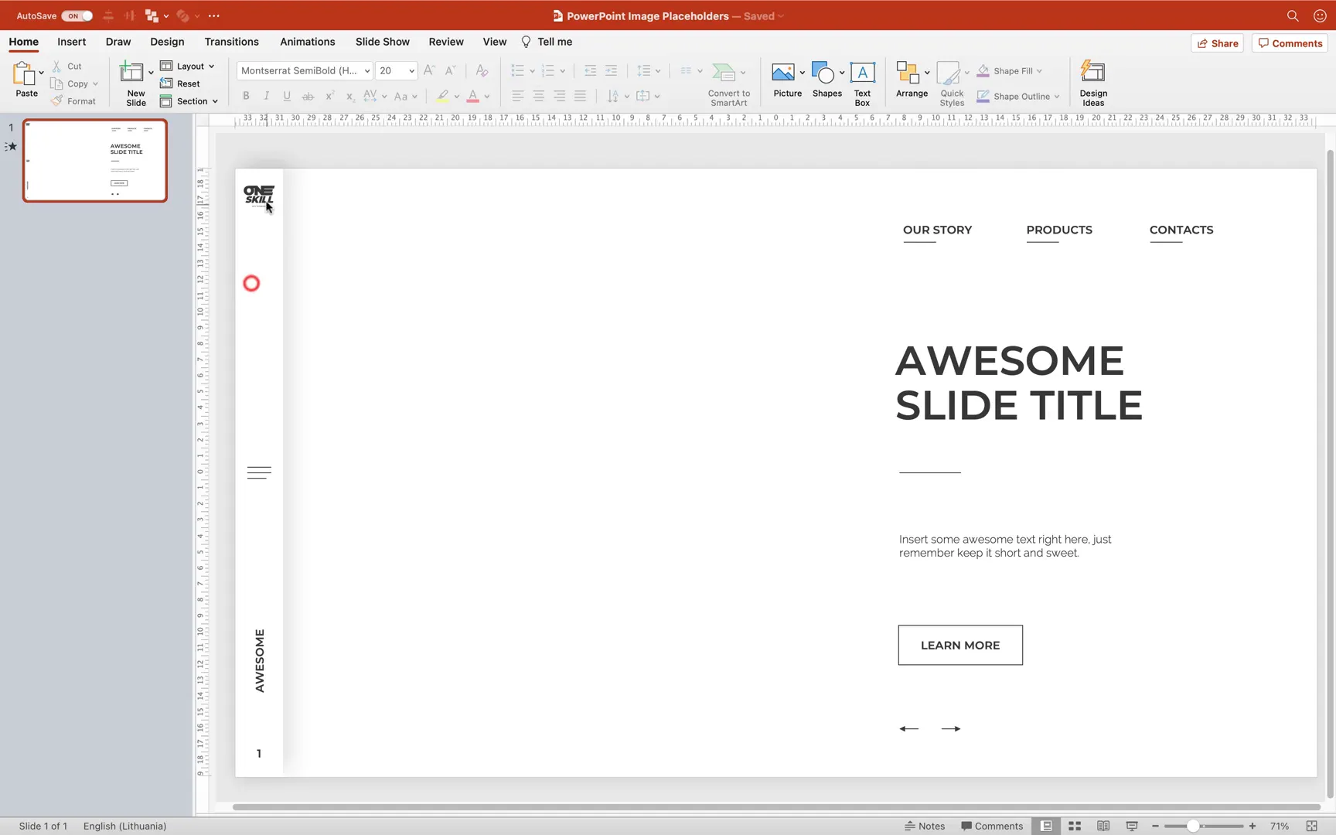Open the Draw tab
Screen dimensions: 1336x835
coord(118,42)
